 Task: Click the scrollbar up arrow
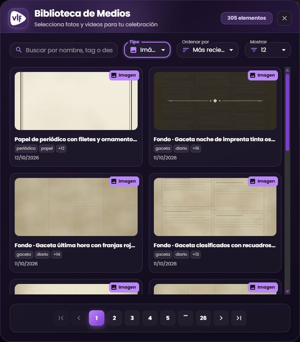pos(287,70)
